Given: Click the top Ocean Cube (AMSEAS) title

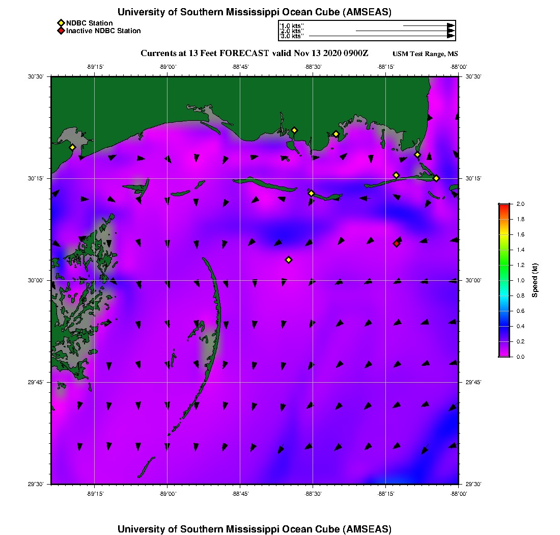Looking at the screenshot, I should pos(254,12).
